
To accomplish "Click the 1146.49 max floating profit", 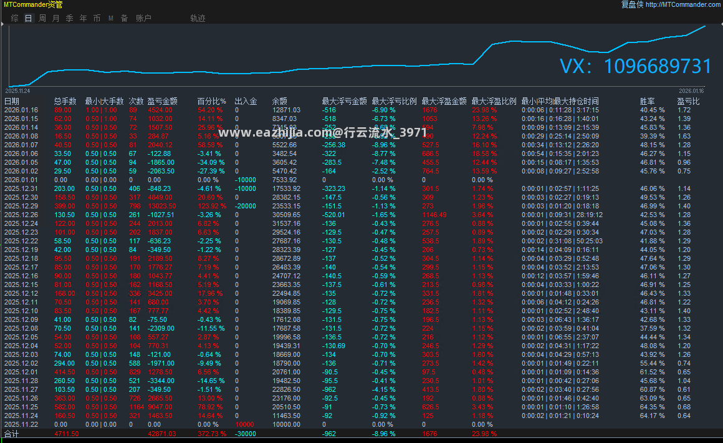I will tap(434, 215).
